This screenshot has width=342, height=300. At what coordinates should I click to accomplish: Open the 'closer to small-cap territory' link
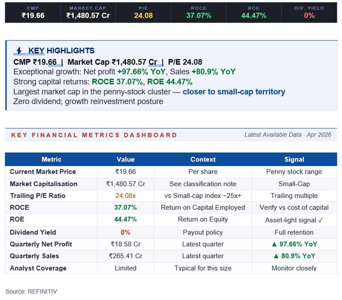point(234,92)
